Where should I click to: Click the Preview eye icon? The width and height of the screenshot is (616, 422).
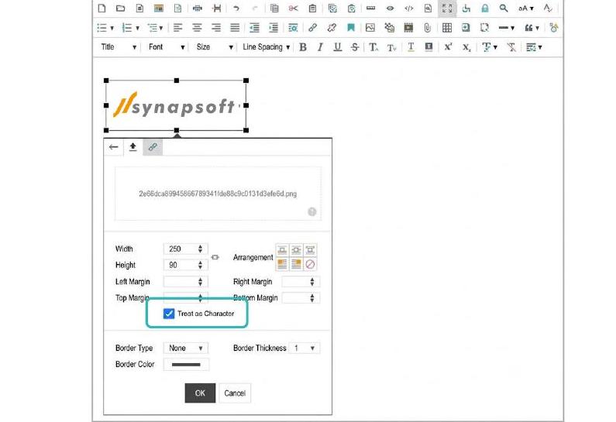click(x=390, y=9)
